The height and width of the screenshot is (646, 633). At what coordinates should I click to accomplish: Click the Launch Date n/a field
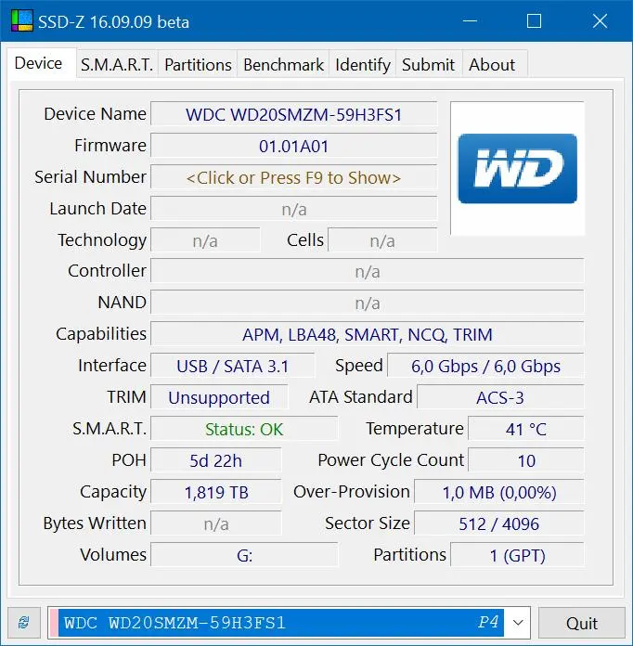click(293, 209)
